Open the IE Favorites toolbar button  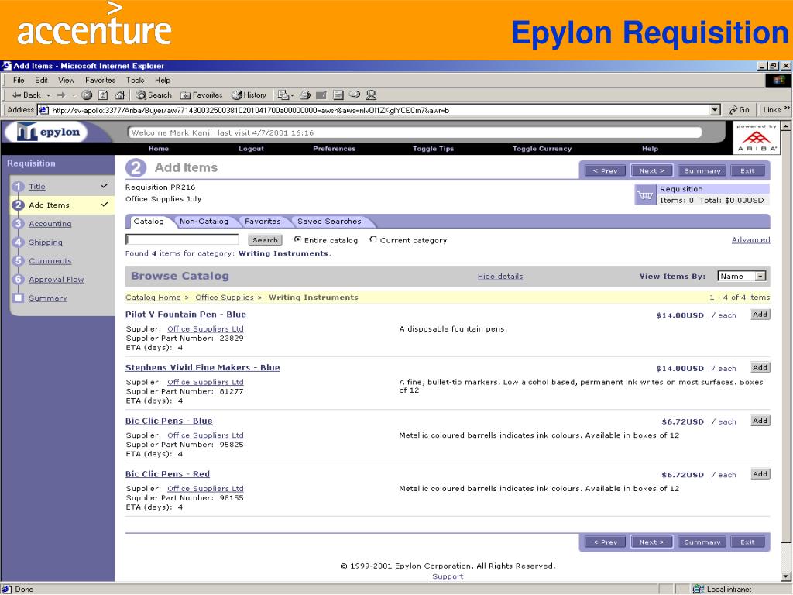202,95
